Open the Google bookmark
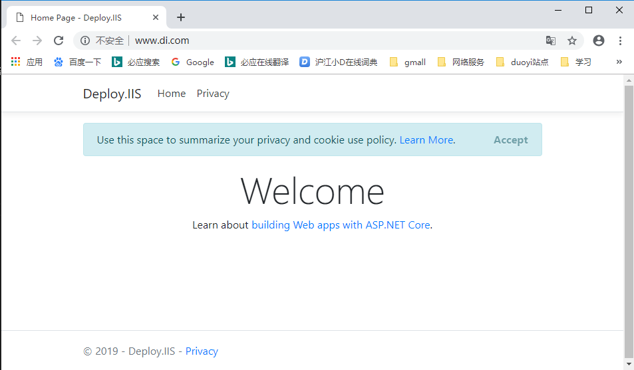 click(192, 62)
